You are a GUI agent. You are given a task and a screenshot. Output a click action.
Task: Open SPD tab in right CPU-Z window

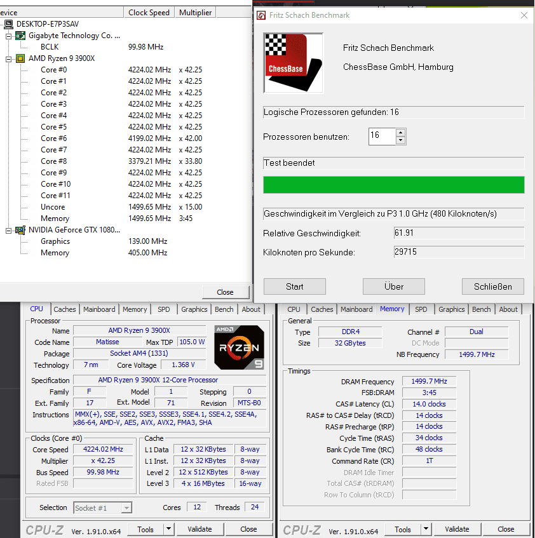(421, 309)
